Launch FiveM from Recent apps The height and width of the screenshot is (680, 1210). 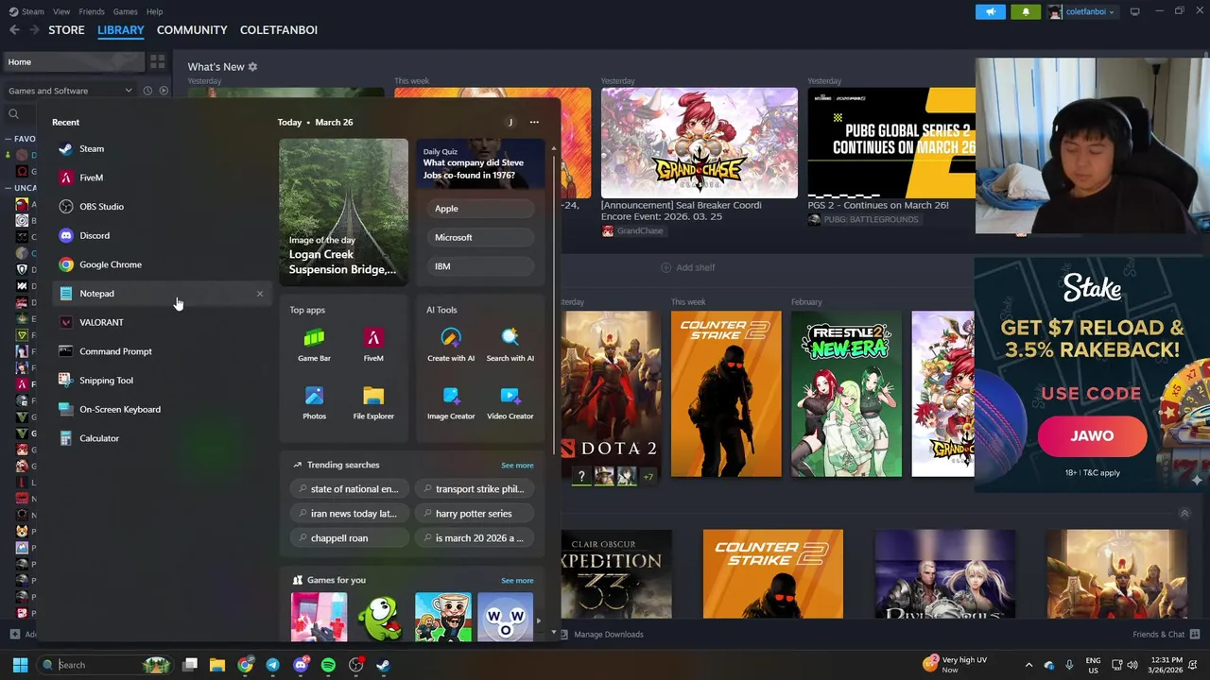[x=161, y=178]
